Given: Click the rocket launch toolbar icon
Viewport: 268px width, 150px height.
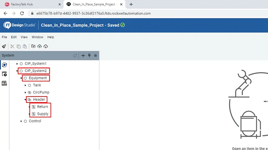Looking at the screenshot, I should pyautogui.click(x=4, y=46).
